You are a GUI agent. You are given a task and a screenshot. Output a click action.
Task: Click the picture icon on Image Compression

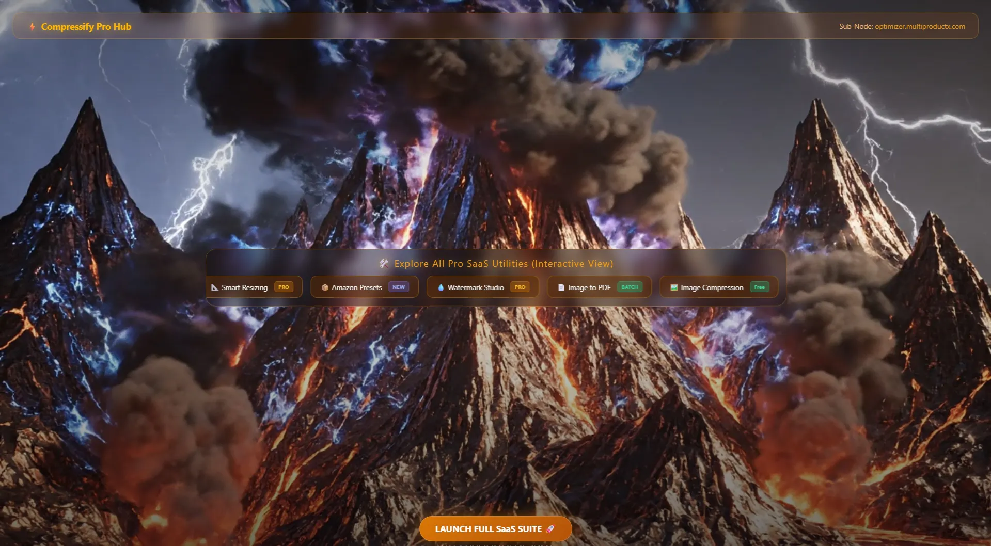point(674,287)
